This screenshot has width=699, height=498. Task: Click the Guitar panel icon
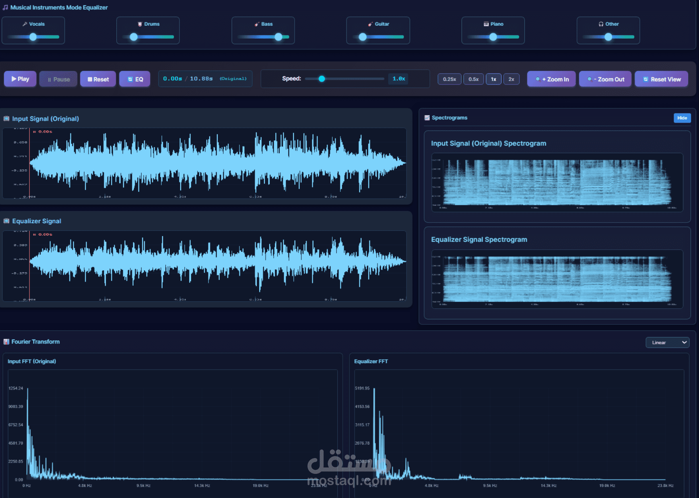[x=369, y=24]
